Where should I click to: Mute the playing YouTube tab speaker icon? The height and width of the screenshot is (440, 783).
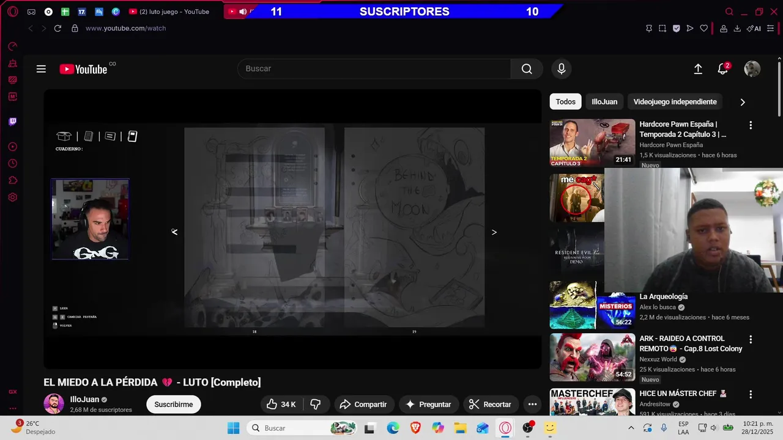(x=243, y=12)
